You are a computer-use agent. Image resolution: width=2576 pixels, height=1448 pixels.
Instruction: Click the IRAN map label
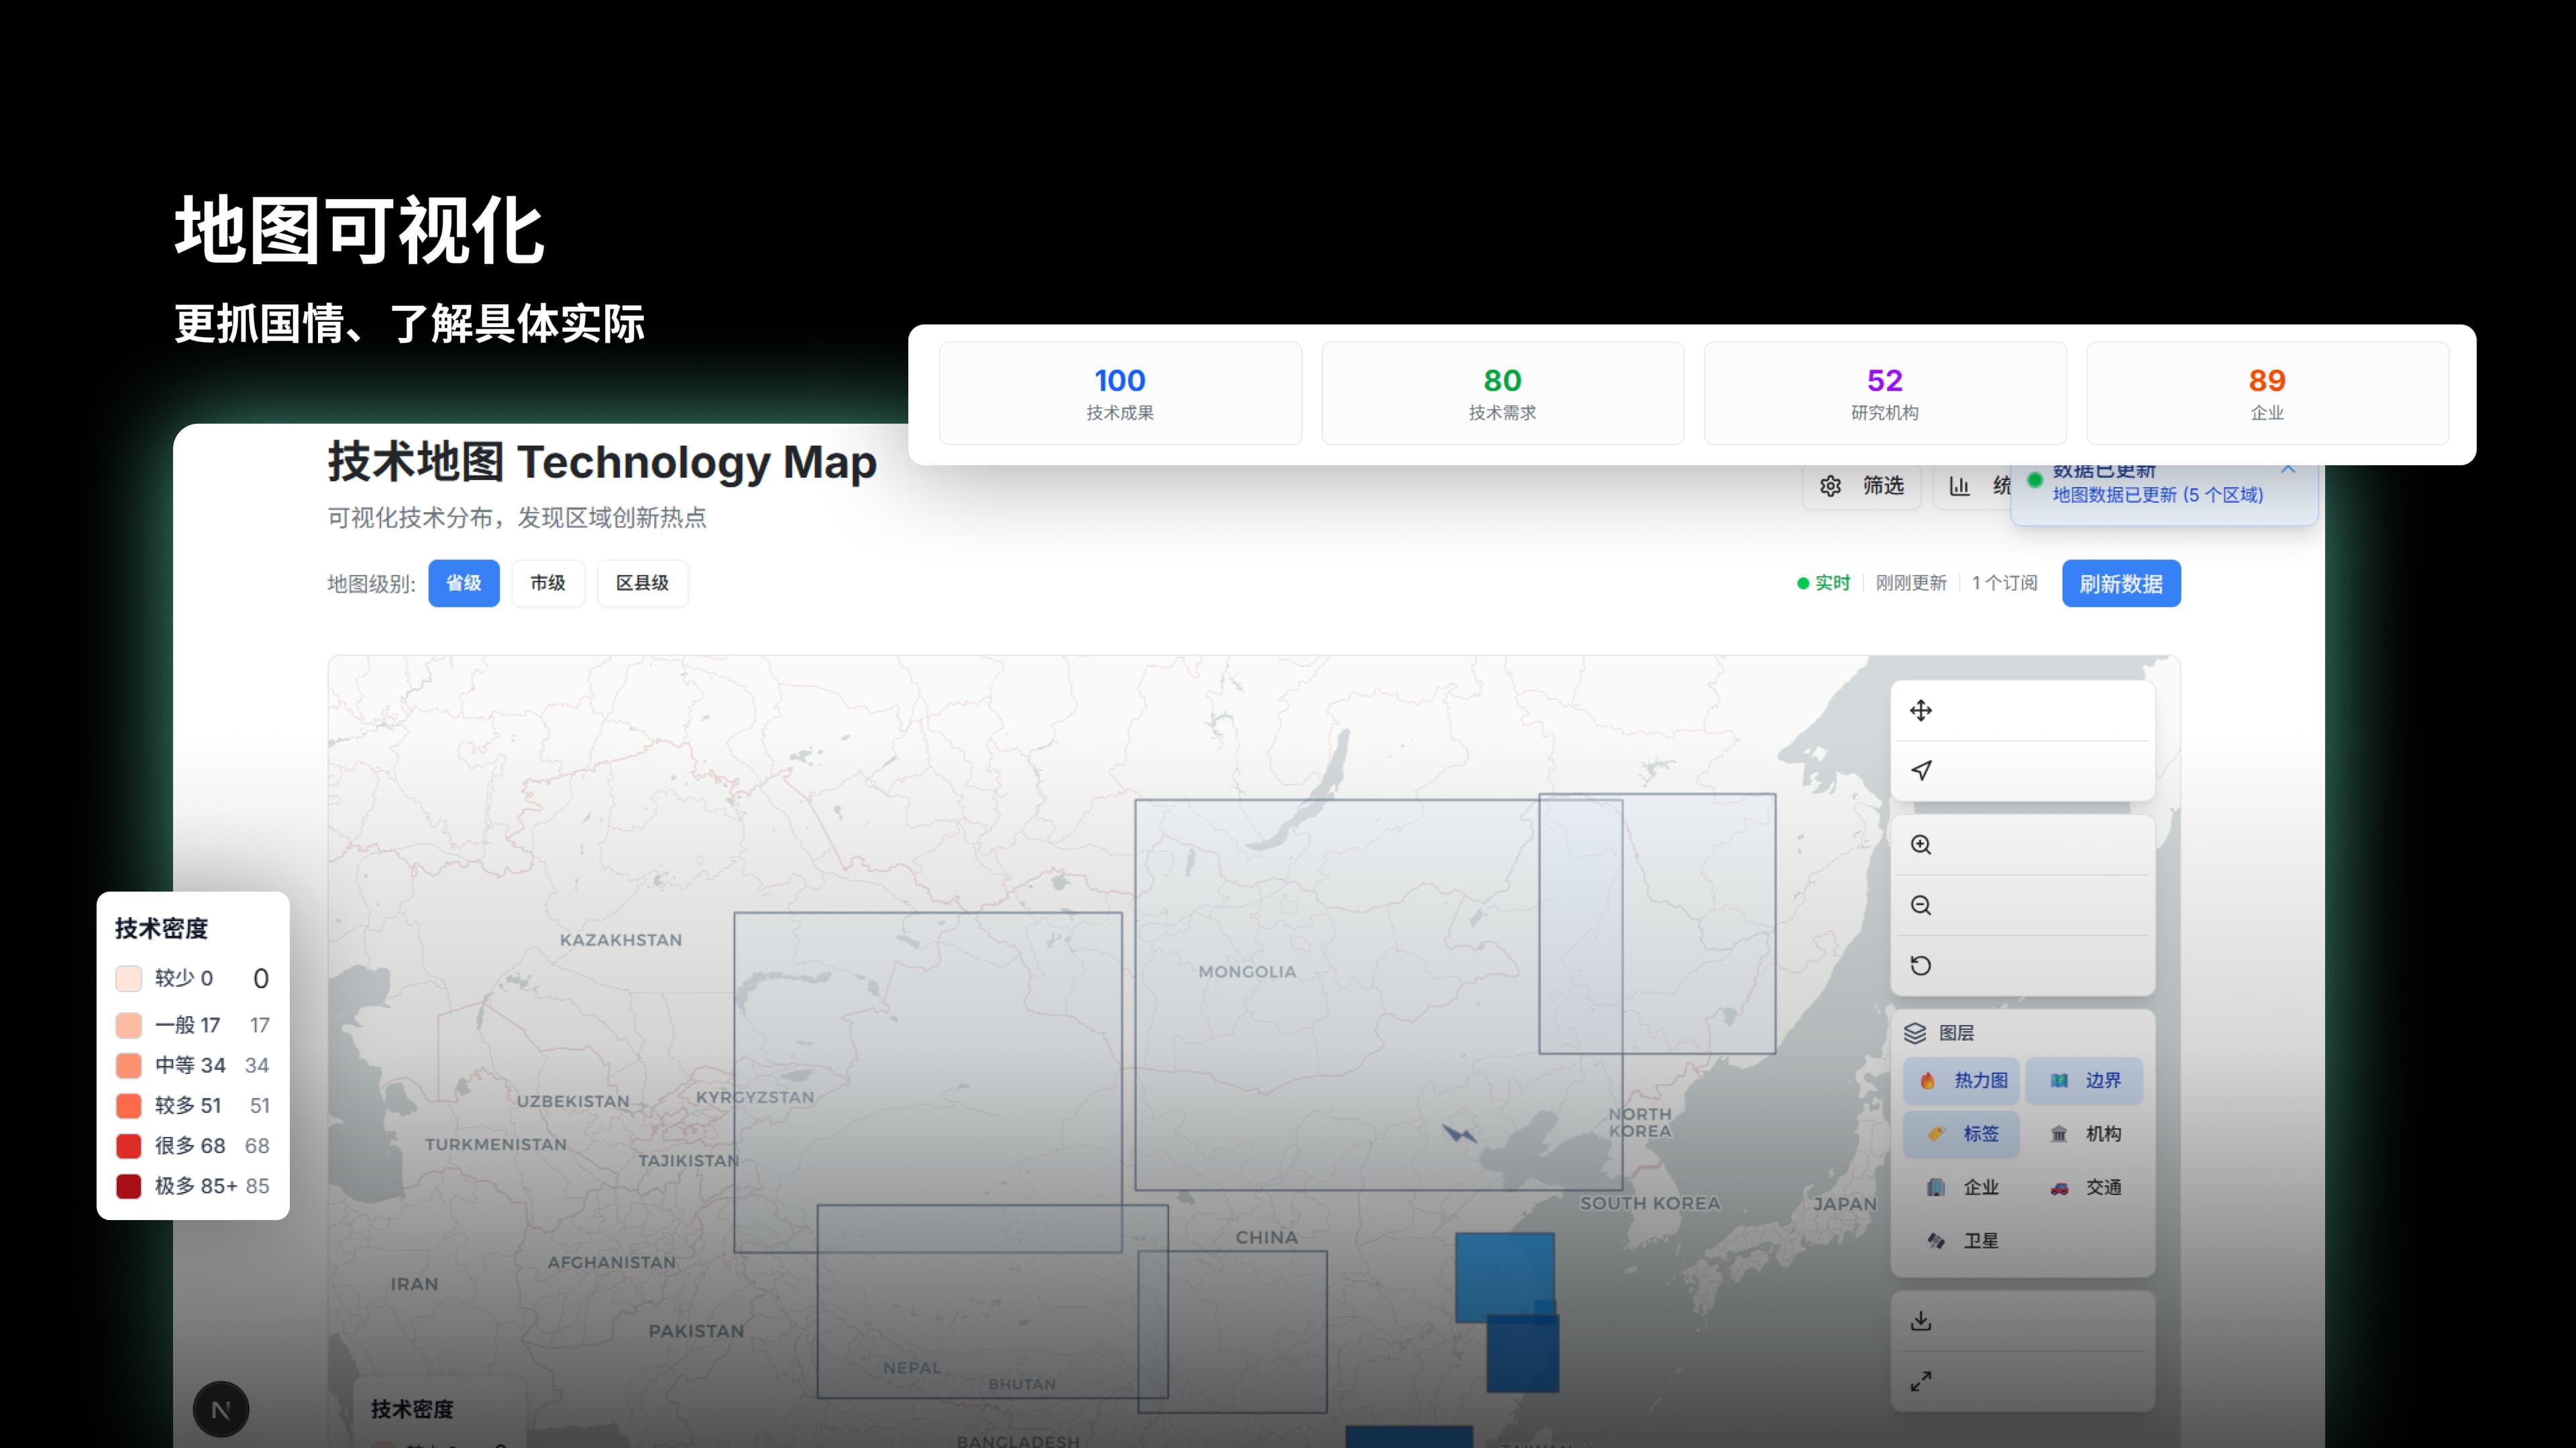pyautogui.click(x=414, y=1284)
